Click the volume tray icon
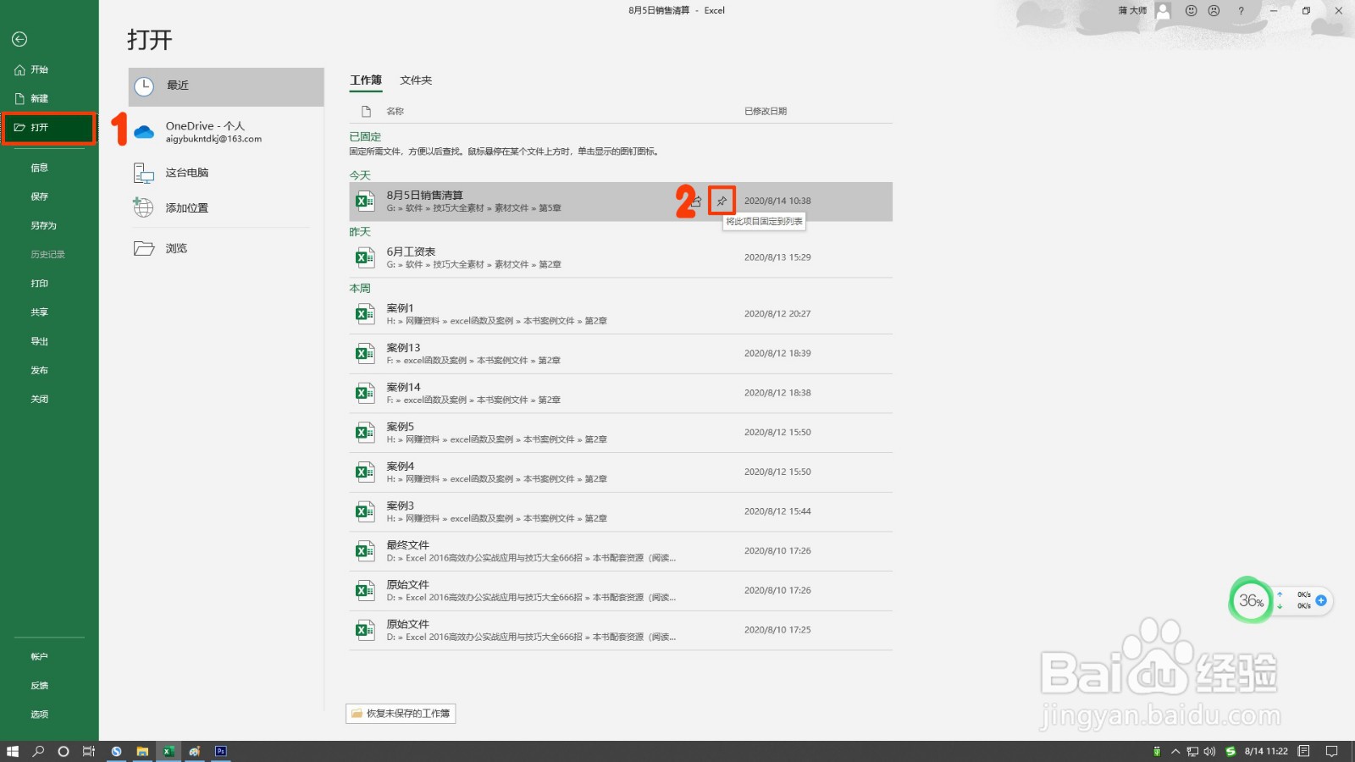 click(1209, 751)
